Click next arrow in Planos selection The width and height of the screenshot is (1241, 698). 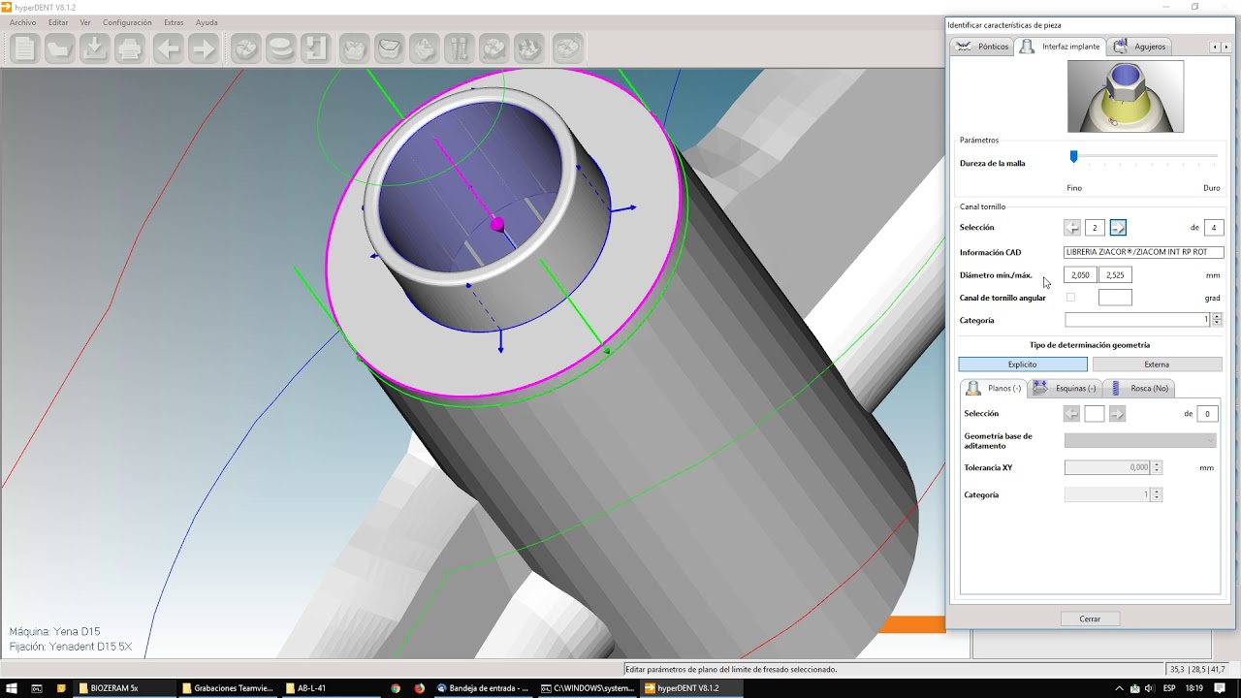tap(1118, 414)
